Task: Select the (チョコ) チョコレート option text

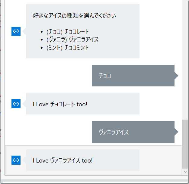Action: (68, 32)
